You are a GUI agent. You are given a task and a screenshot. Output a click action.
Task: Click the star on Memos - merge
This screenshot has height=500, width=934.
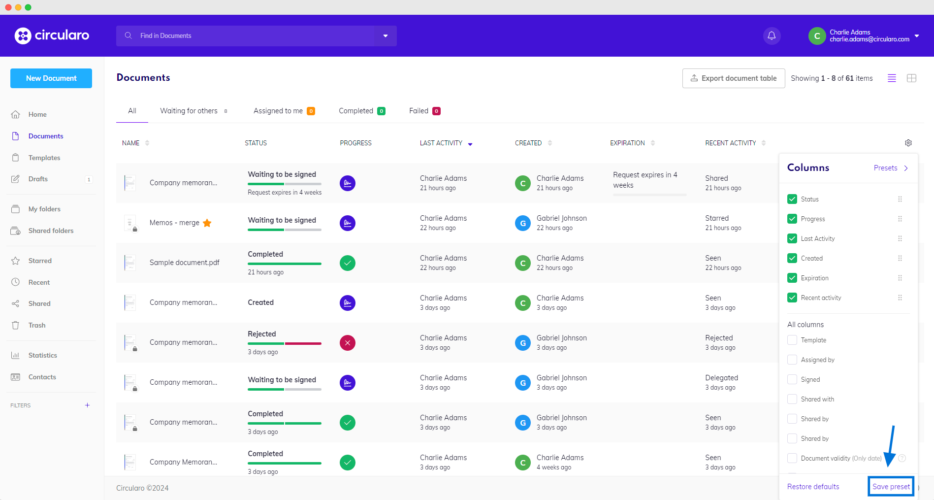(207, 223)
